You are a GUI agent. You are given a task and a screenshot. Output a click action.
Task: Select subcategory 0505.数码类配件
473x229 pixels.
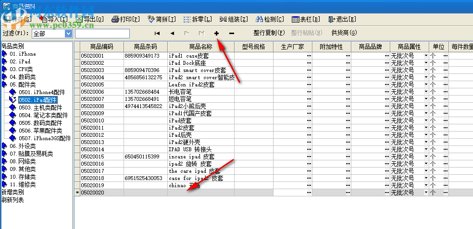click(40, 123)
